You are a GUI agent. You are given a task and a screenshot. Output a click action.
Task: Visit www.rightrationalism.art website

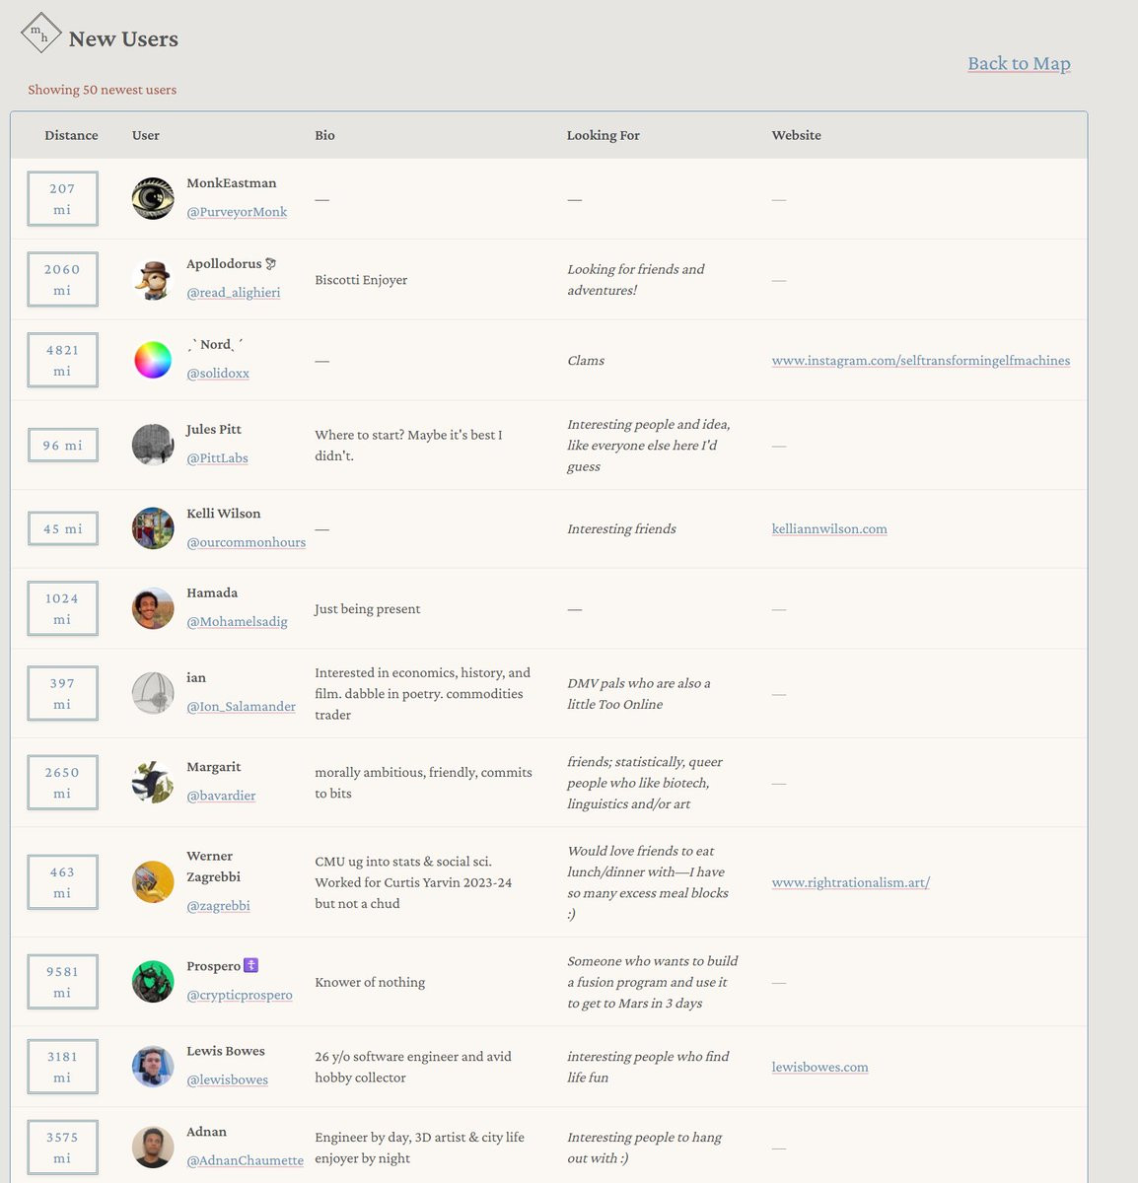point(851,882)
